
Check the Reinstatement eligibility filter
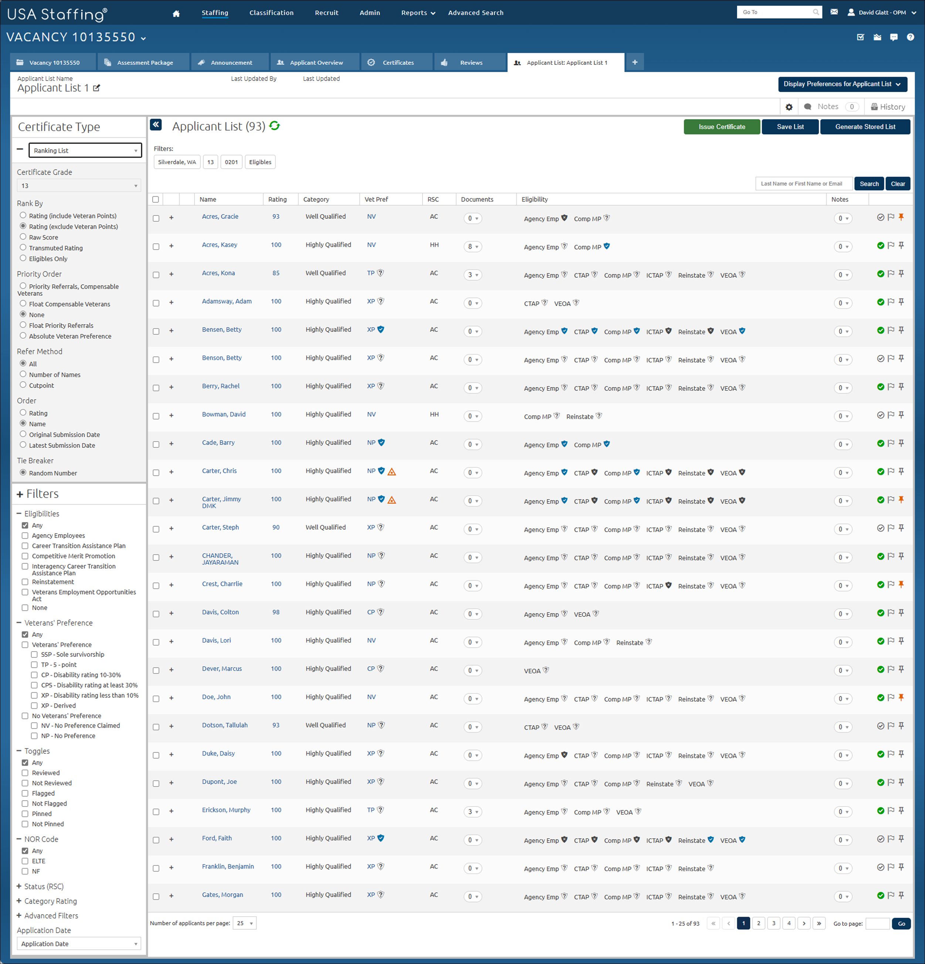25,582
